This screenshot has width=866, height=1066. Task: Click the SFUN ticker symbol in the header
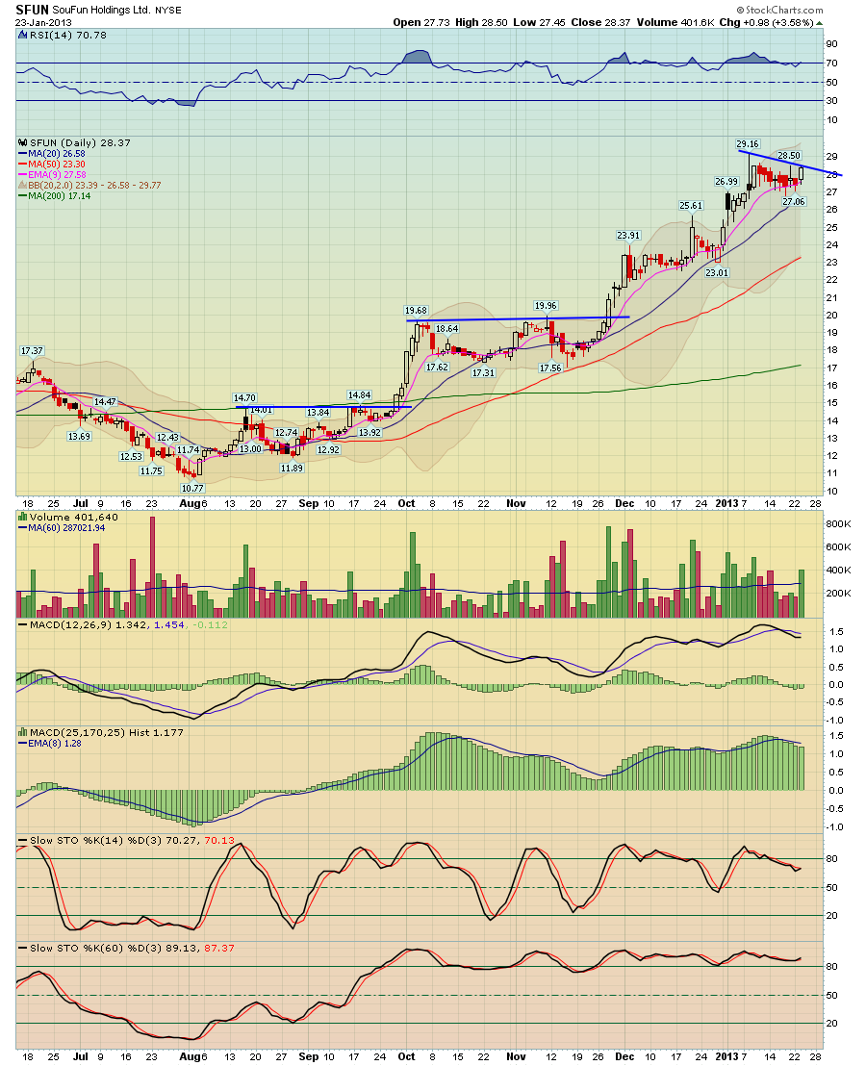pos(32,10)
